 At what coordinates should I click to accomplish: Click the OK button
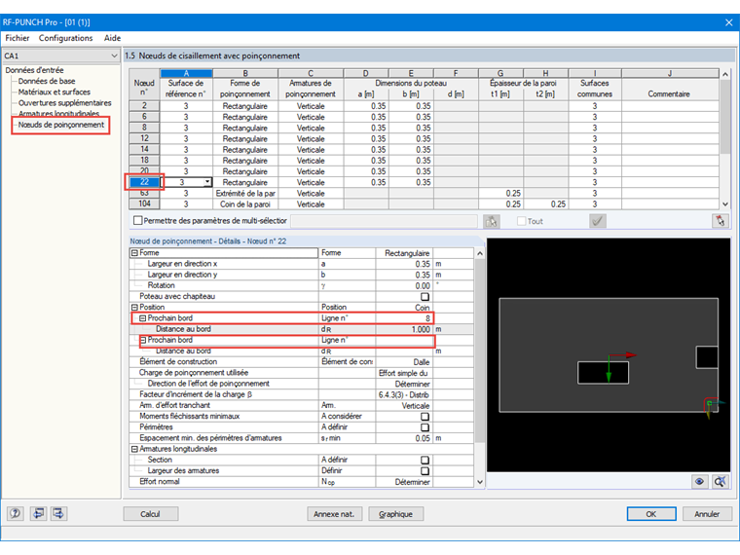click(651, 514)
